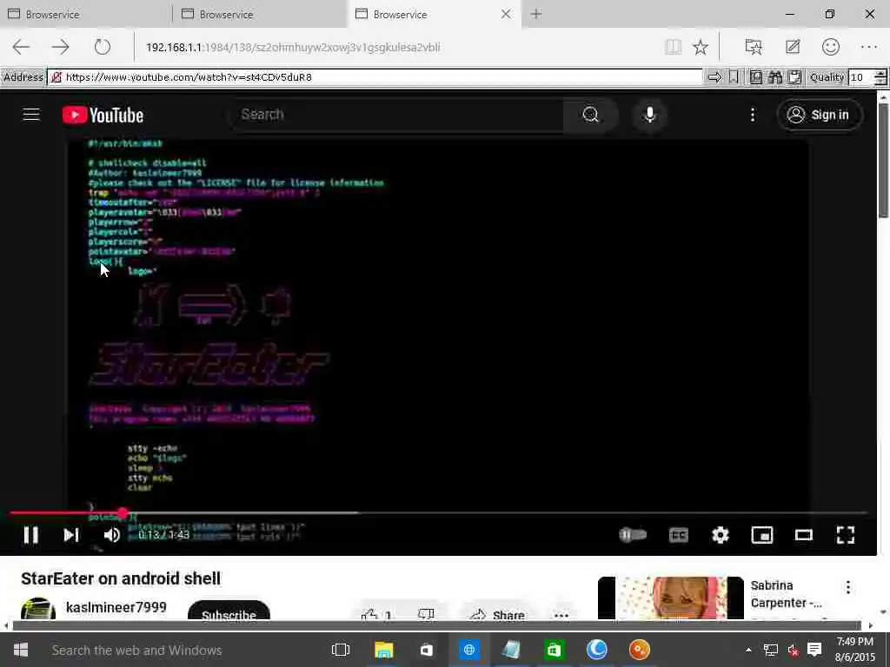Share the StarEater video

[x=498, y=615]
